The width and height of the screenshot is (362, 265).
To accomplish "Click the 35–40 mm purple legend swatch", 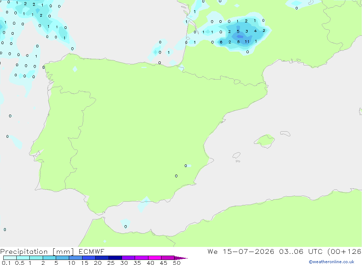I will [x=142, y=258].
